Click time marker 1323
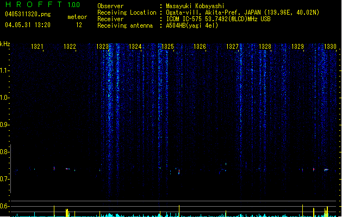The height and width of the screenshot is (217, 342). 102,47
